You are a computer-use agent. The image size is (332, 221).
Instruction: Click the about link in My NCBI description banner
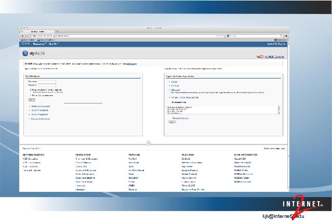tap(131, 64)
